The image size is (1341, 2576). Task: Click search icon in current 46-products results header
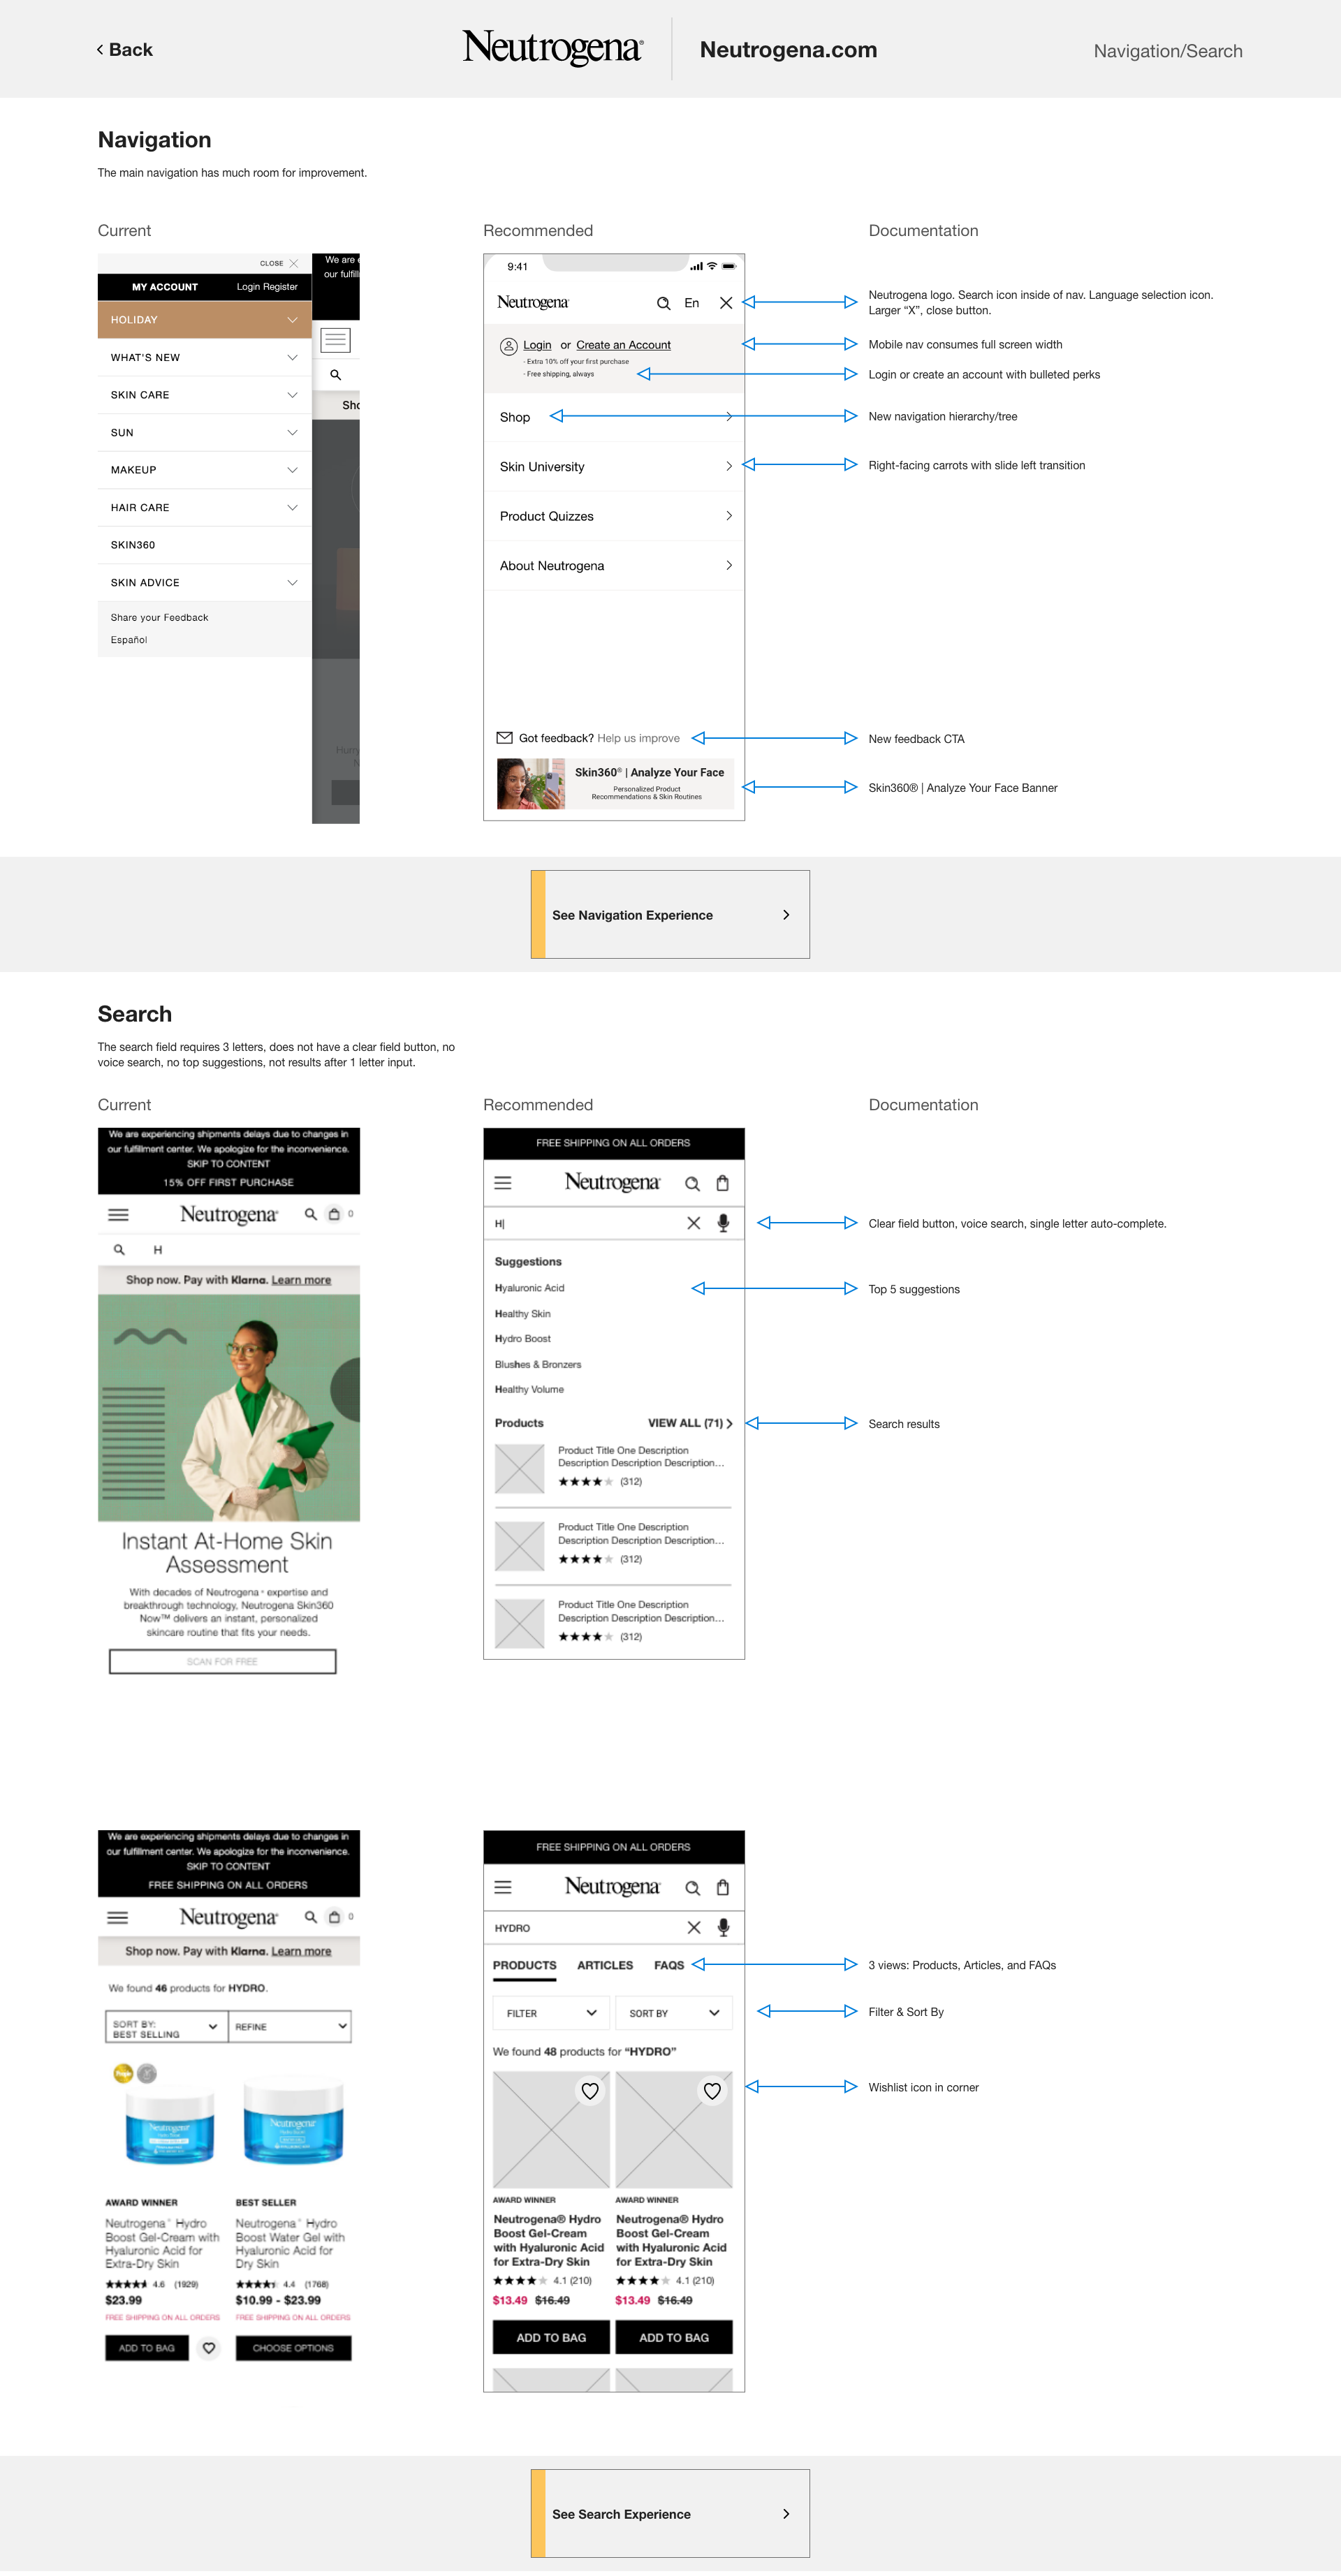pyautogui.click(x=311, y=1917)
